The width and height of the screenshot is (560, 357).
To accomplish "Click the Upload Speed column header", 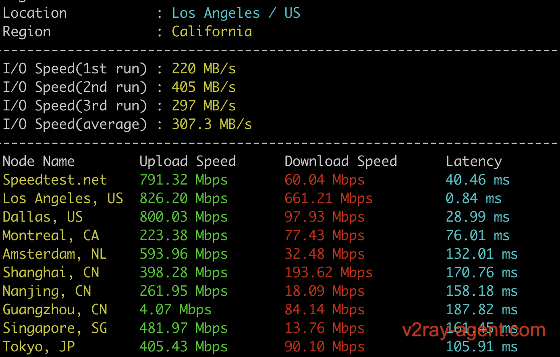I will tap(188, 162).
